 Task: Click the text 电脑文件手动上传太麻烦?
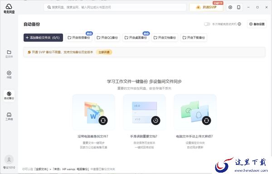pyautogui.click(x=194, y=136)
